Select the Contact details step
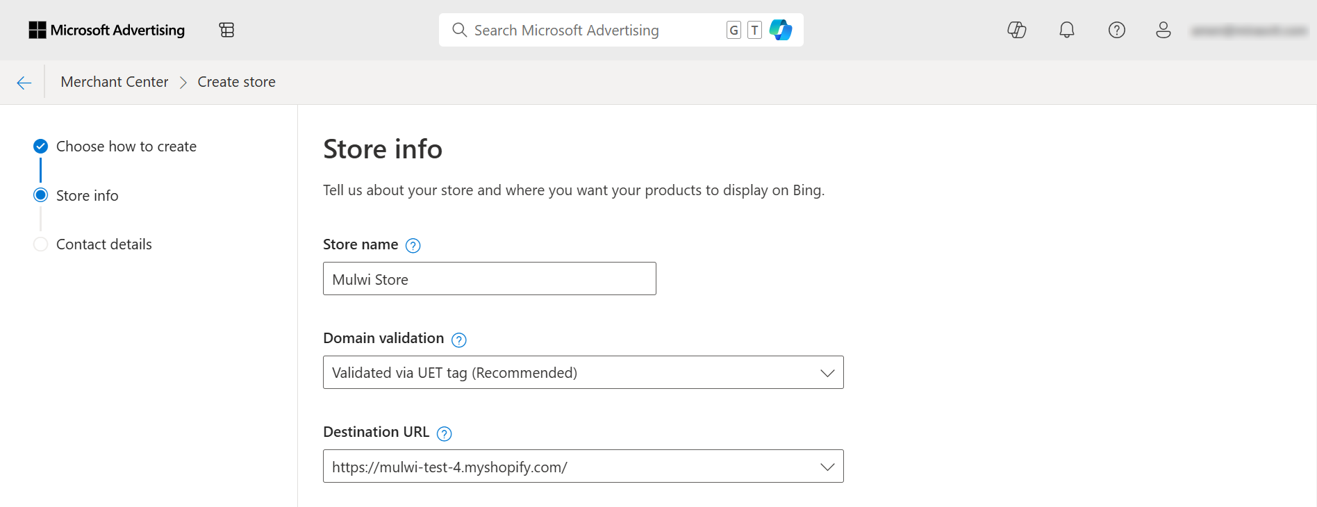The height and width of the screenshot is (507, 1317). pos(104,244)
